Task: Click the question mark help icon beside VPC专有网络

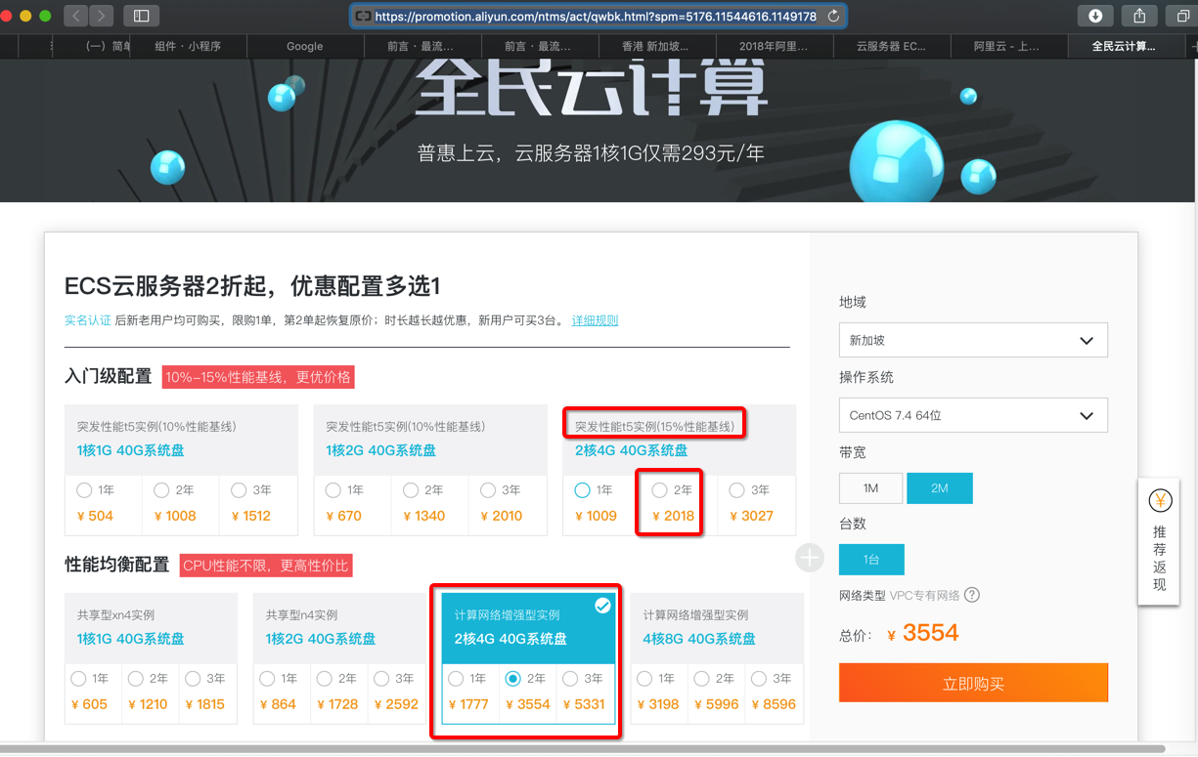Action: point(972,595)
